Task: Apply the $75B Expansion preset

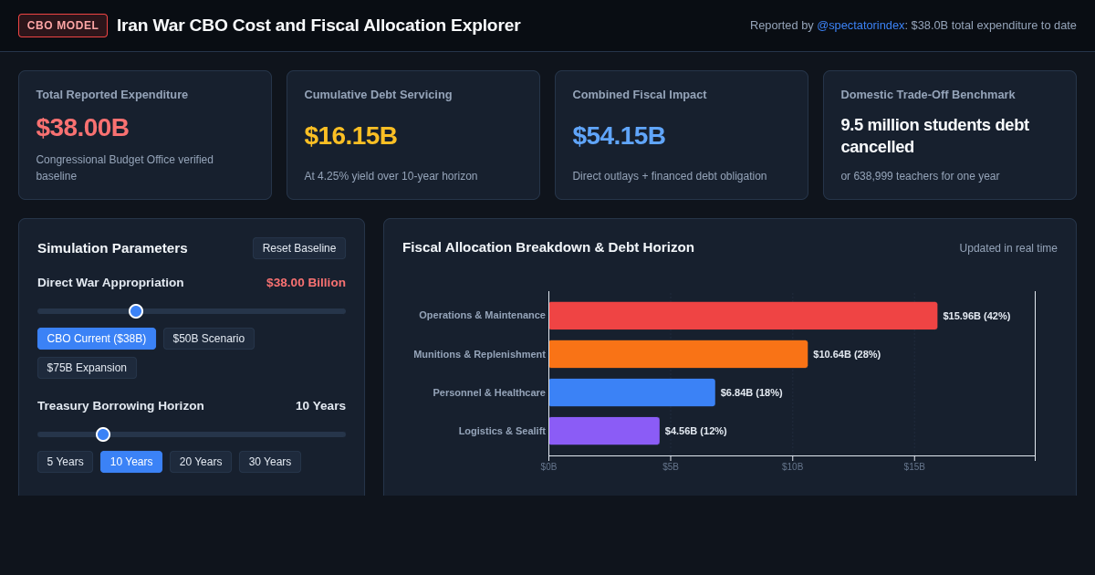Action: coord(87,368)
